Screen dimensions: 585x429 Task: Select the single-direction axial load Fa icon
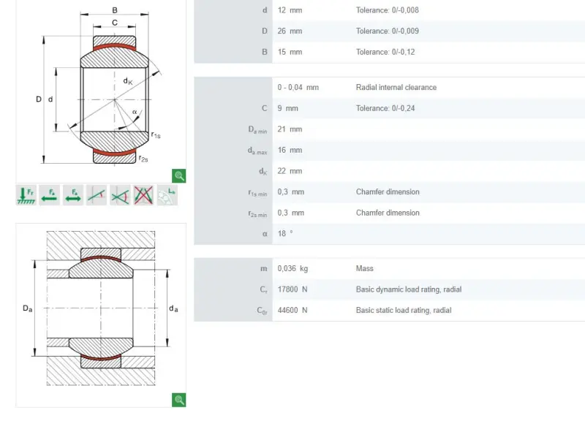(49, 195)
